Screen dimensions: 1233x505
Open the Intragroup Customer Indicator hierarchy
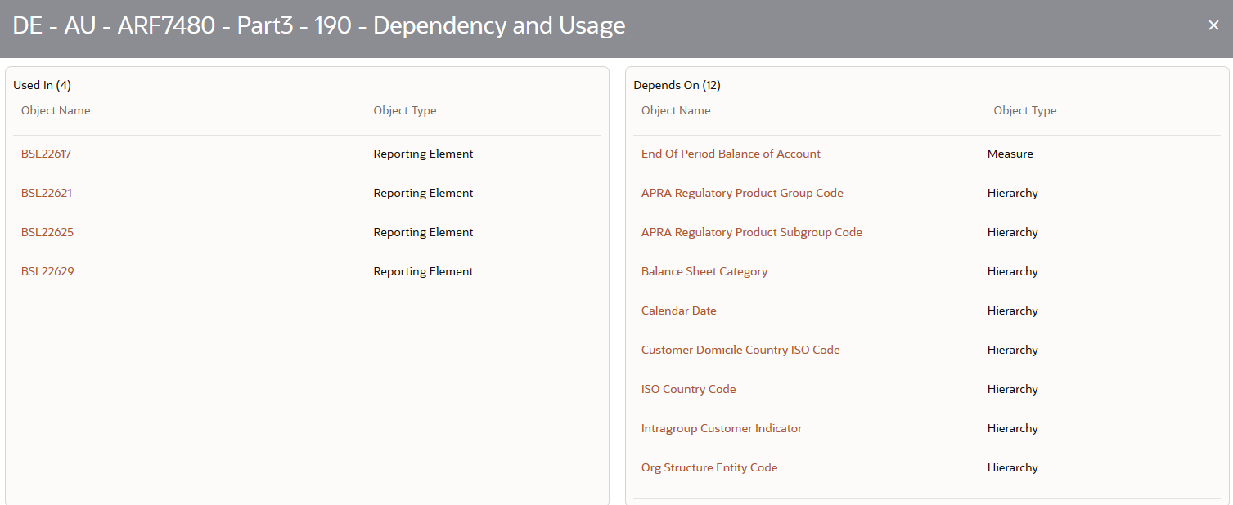click(721, 427)
